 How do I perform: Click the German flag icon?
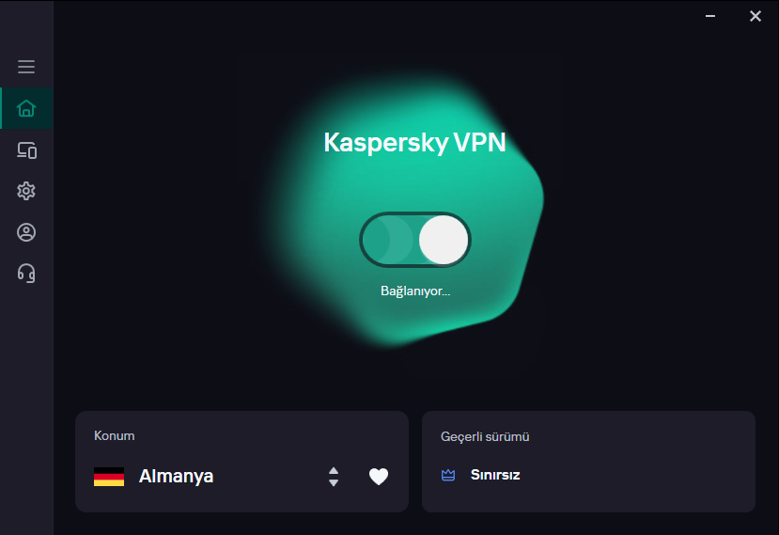[109, 477]
